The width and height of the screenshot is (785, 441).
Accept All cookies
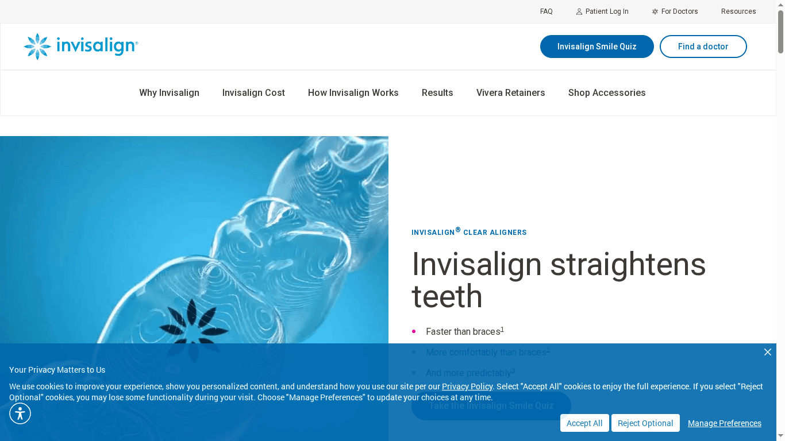point(584,423)
